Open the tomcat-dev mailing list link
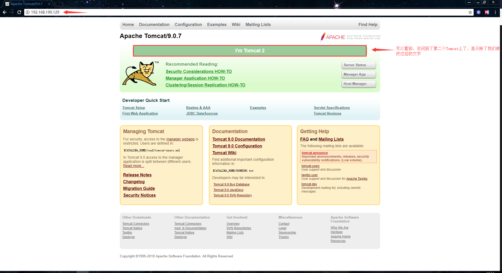This screenshot has height=273, width=502. (x=309, y=184)
